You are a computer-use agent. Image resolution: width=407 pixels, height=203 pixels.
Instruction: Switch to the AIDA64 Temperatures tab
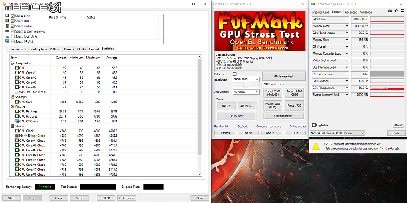point(17,49)
